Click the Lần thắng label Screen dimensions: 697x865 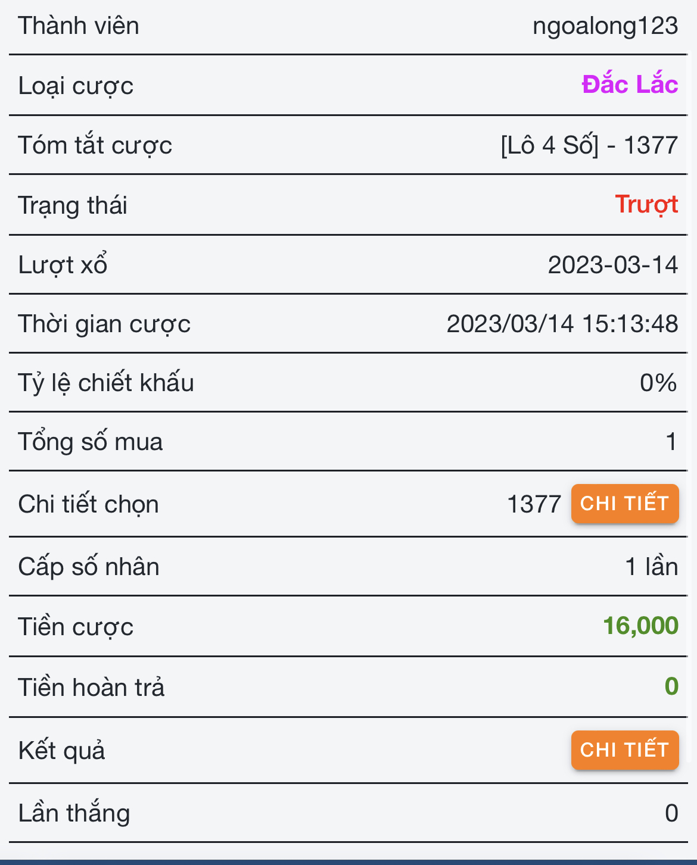point(74,813)
